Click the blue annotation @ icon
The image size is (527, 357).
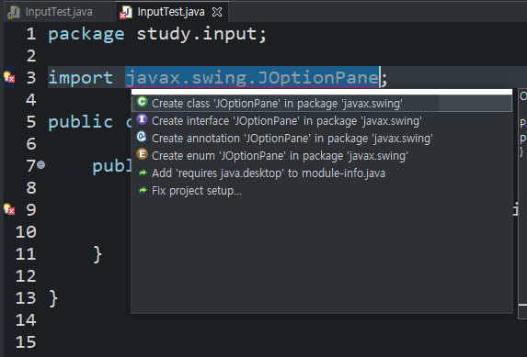tap(143, 137)
